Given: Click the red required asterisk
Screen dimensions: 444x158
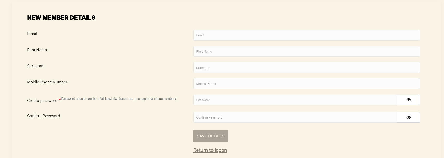Looking at the screenshot, I should (x=60, y=99).
